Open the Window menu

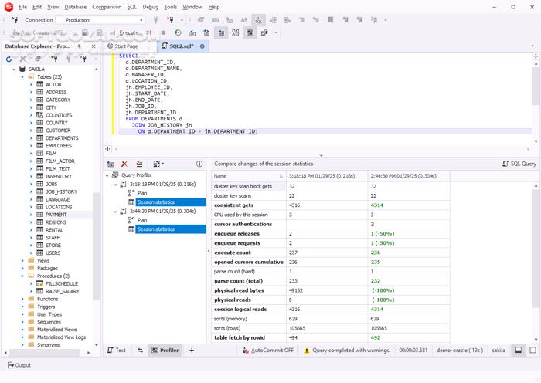192,7
